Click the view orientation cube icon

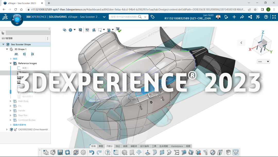point(109,30)
